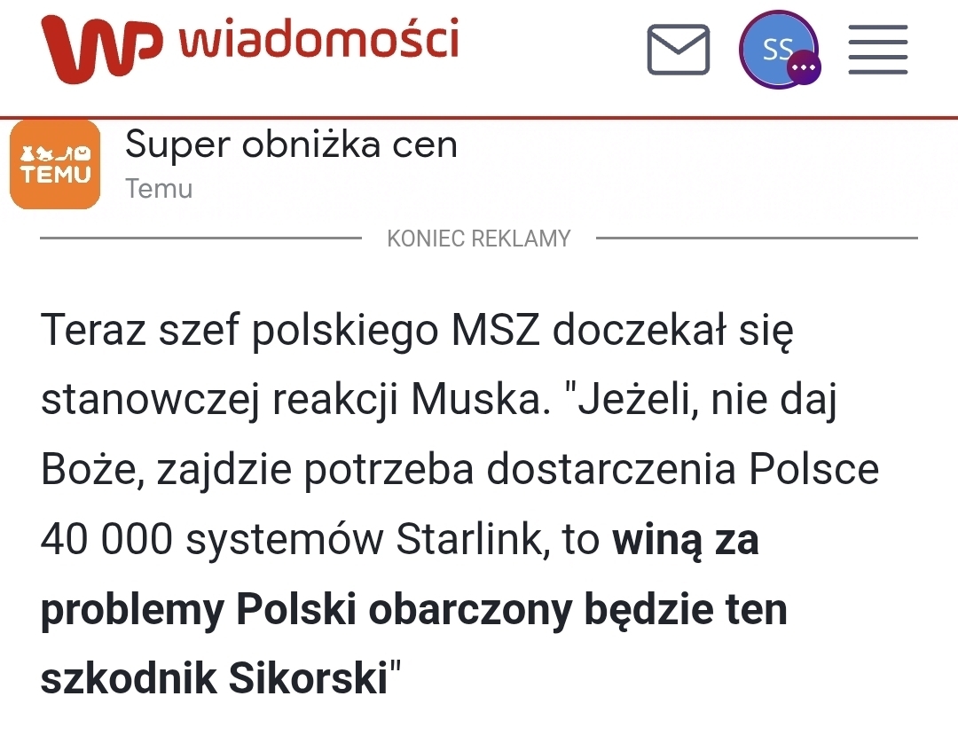The image size is (958, 743).
Task: Click the bold word "obarczony"
Action: click(470, 610)
